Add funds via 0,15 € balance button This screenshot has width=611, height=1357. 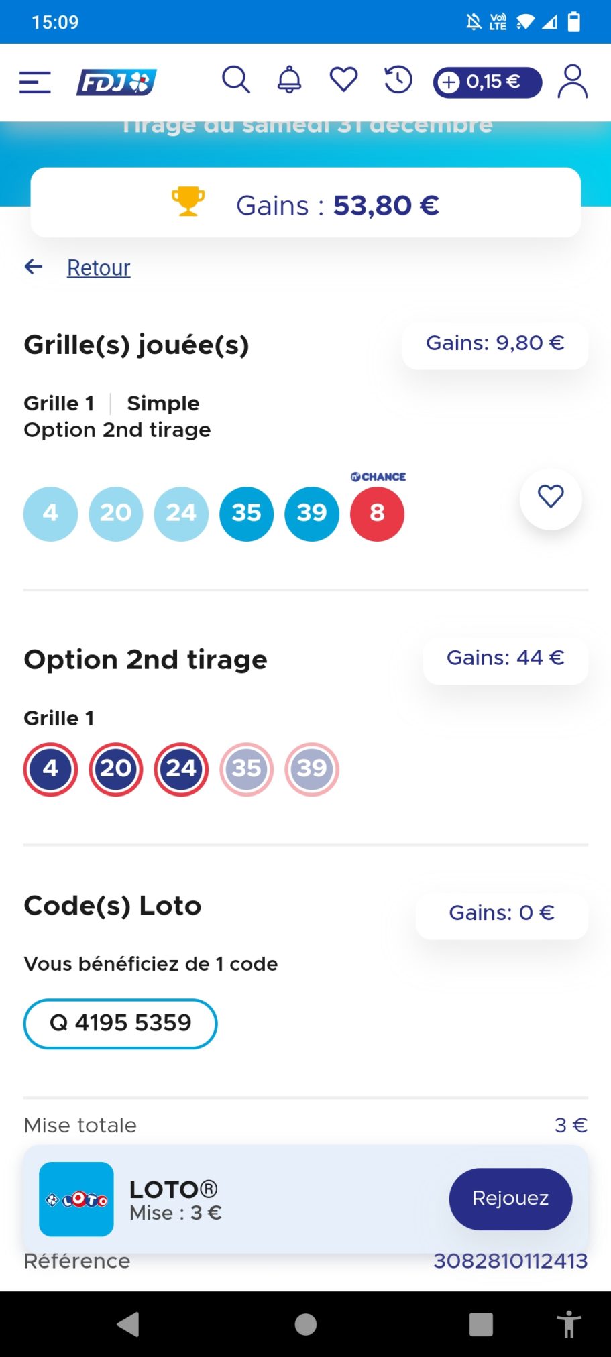click(488, 82)
